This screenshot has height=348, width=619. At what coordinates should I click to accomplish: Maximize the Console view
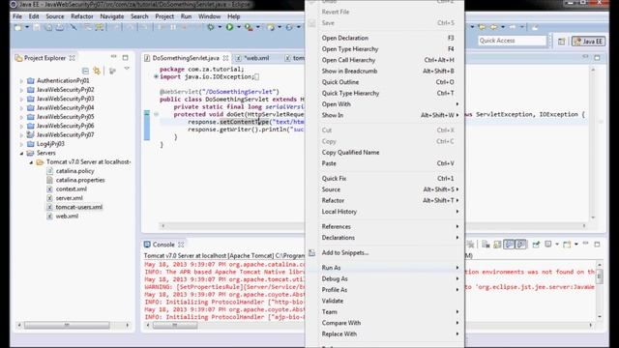click(597, 245)
